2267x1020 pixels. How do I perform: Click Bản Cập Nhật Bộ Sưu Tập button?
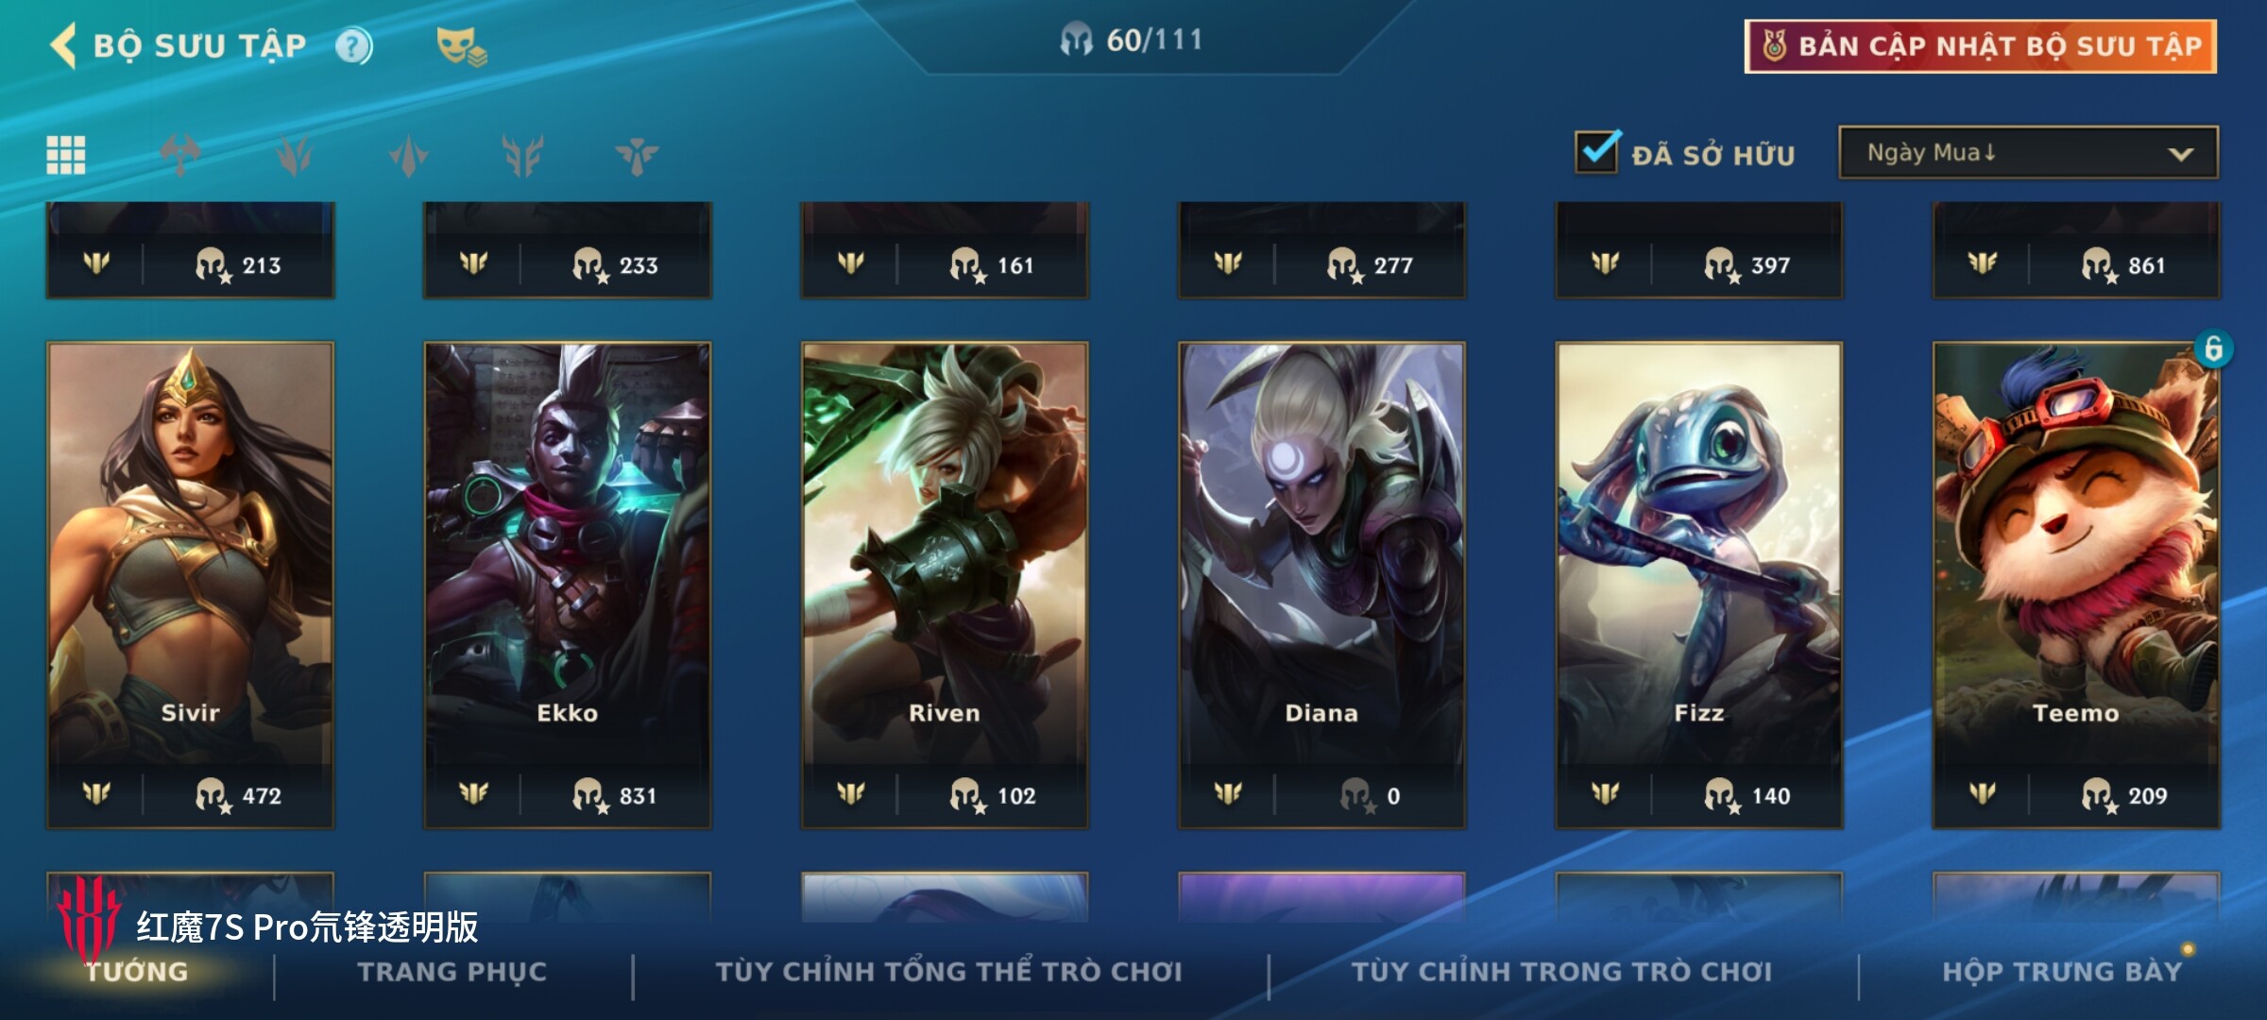pyautogui.click(x=1981, y=46)
